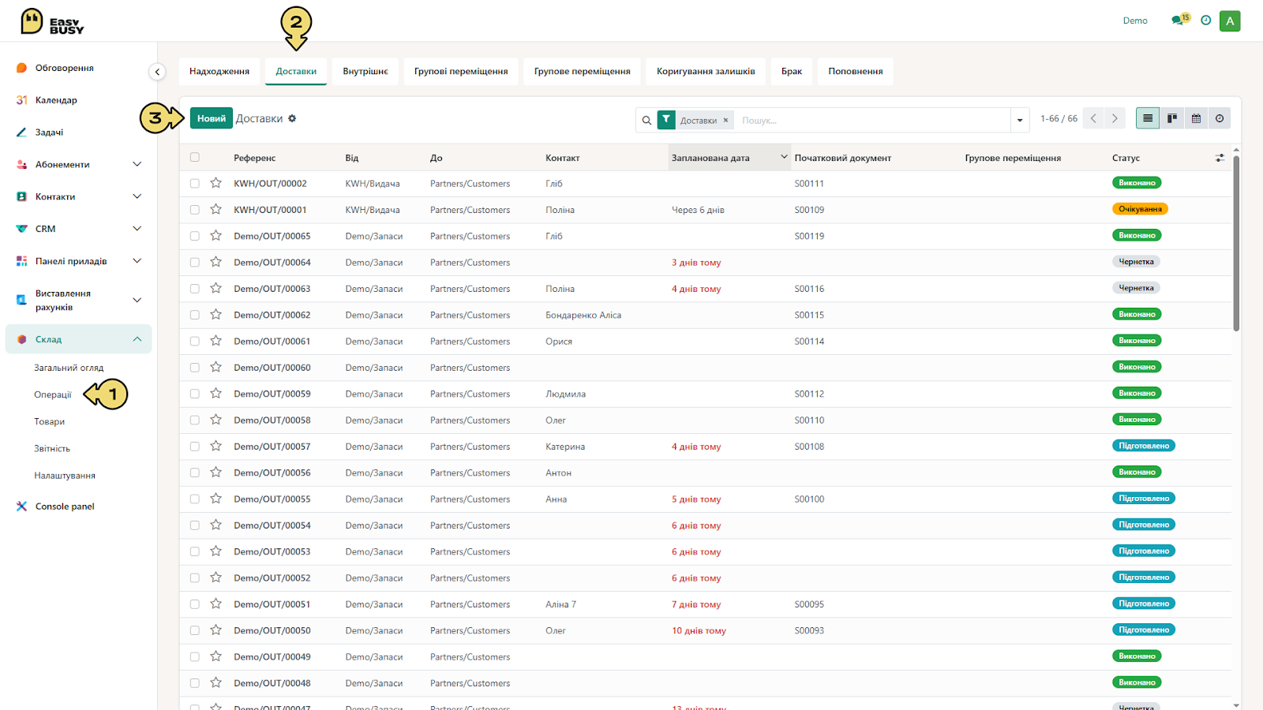Image resolution: width=1263 pixels, height=710 pixels.
Task: Open the activities clock icon in header
Action: pyautogui.click(x=1205, y=21)
